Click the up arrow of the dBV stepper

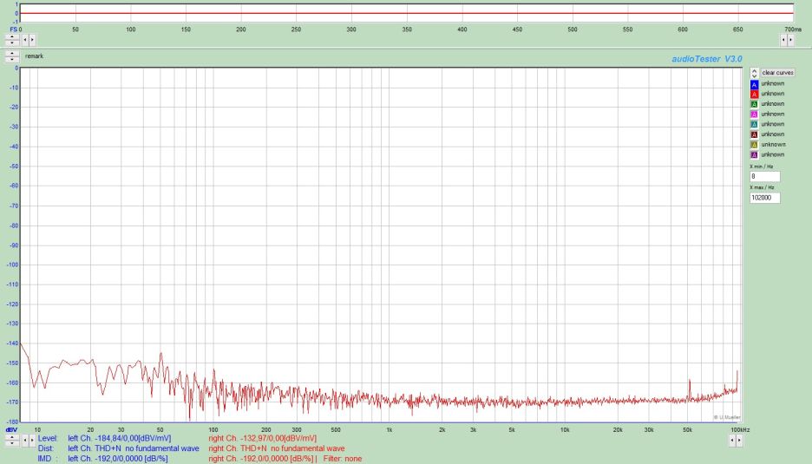(x=12, y=438)
